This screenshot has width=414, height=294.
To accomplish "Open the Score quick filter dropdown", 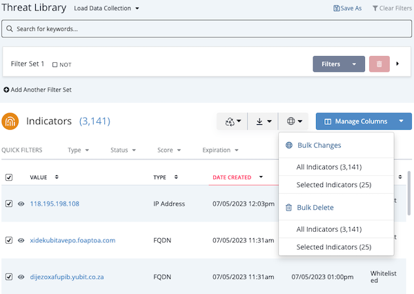I will pos(169,150).
